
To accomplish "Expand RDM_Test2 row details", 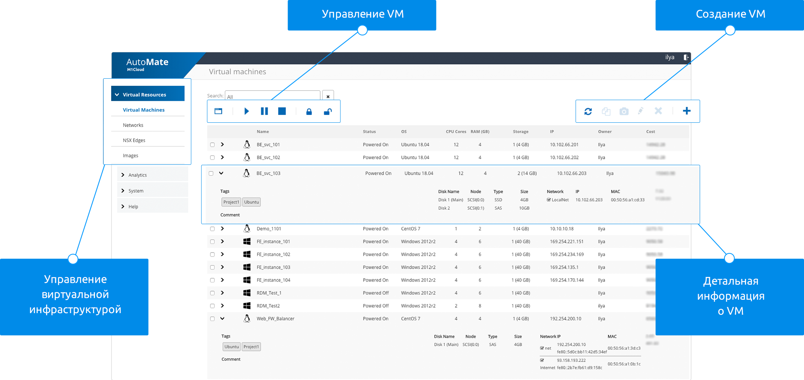I will click(223, 306).
